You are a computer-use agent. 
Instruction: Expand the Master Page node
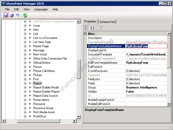click(x=25, y=46)
